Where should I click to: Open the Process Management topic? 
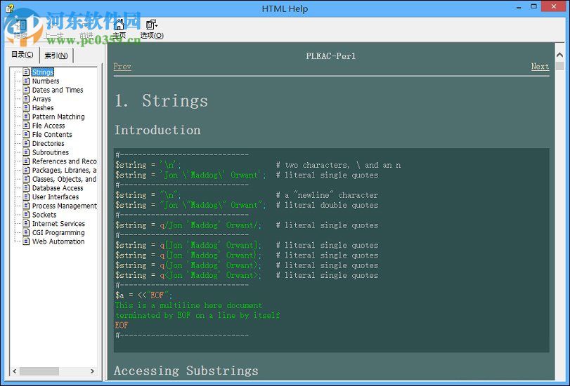point(65,206)
